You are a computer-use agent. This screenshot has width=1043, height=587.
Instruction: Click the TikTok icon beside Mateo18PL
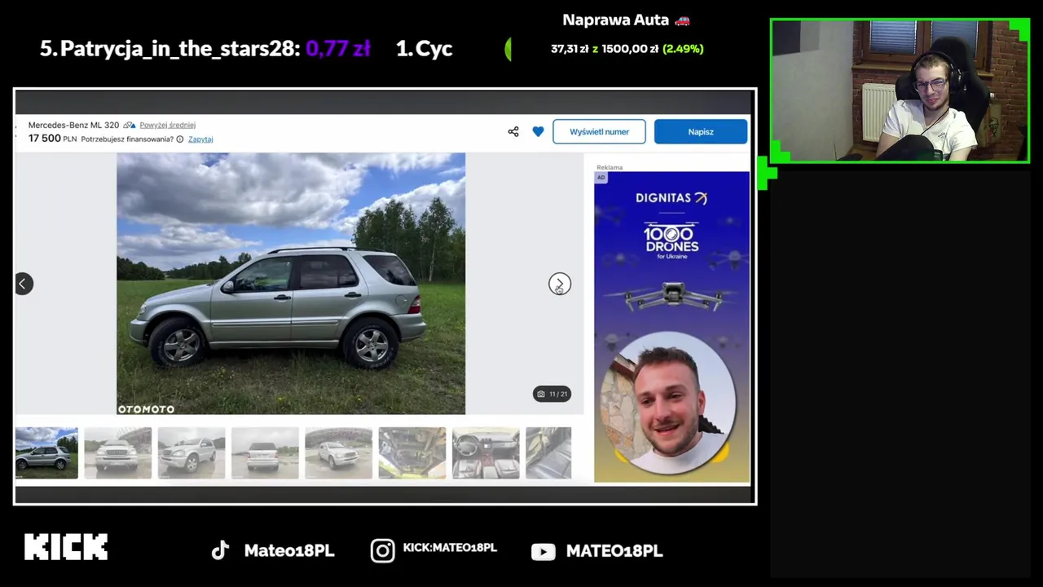tap(220, 551)
